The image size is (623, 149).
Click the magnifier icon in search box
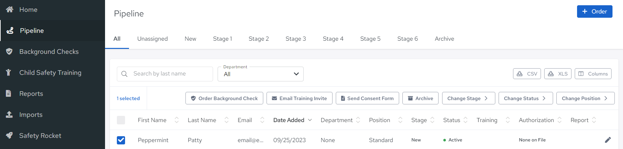point(124,74)
